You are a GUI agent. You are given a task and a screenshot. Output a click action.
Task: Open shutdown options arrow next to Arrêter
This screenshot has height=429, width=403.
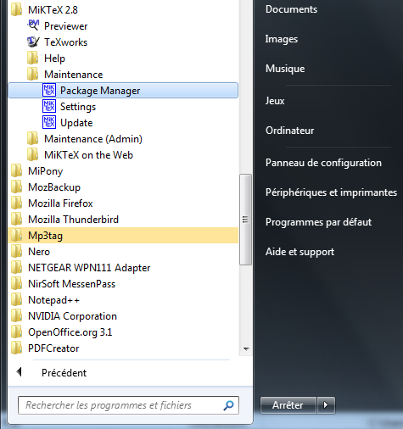[326, 405]
